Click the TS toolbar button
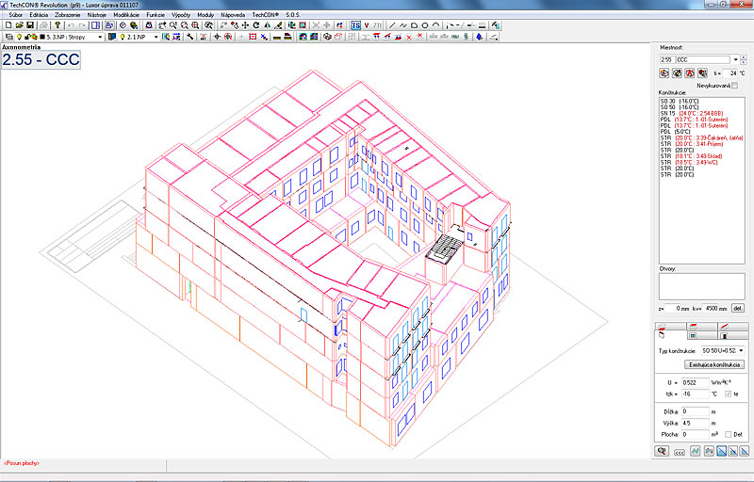 click(x=355, y=25)
